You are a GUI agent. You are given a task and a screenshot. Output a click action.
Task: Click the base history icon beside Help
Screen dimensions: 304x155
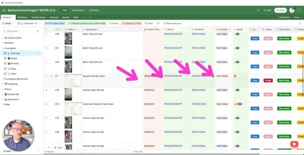point(258,10)
